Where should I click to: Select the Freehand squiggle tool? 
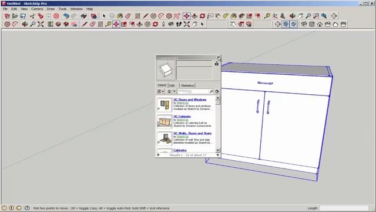point(177,16)
